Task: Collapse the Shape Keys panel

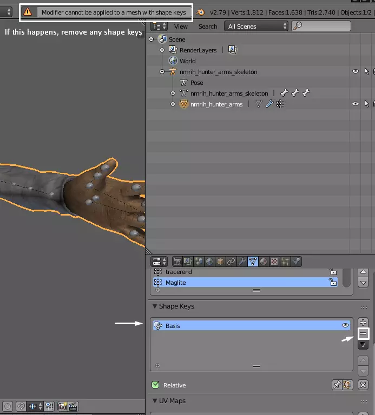Action: (154, 306)
